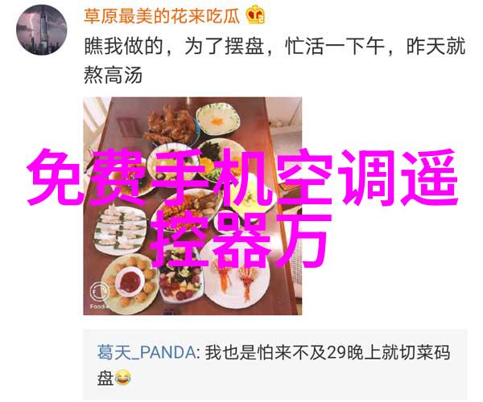Tap the spring rolls plate in photo
The width and height of the screenshot is (483, 402).
pos(119,229)
